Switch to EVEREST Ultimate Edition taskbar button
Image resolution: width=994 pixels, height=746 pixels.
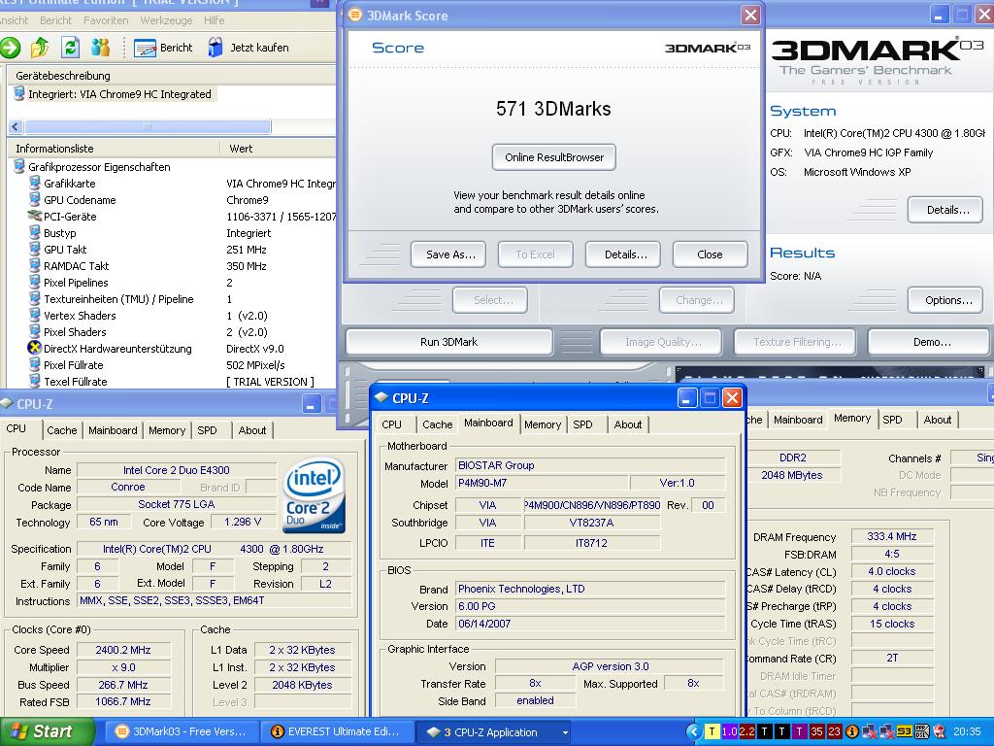[x=336, y=732]
